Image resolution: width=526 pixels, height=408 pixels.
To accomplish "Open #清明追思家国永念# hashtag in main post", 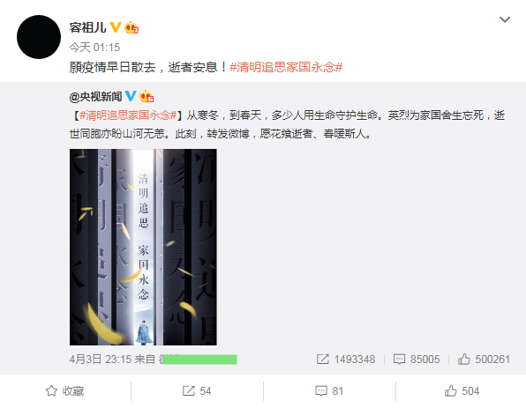I will [x=286, y=67].
